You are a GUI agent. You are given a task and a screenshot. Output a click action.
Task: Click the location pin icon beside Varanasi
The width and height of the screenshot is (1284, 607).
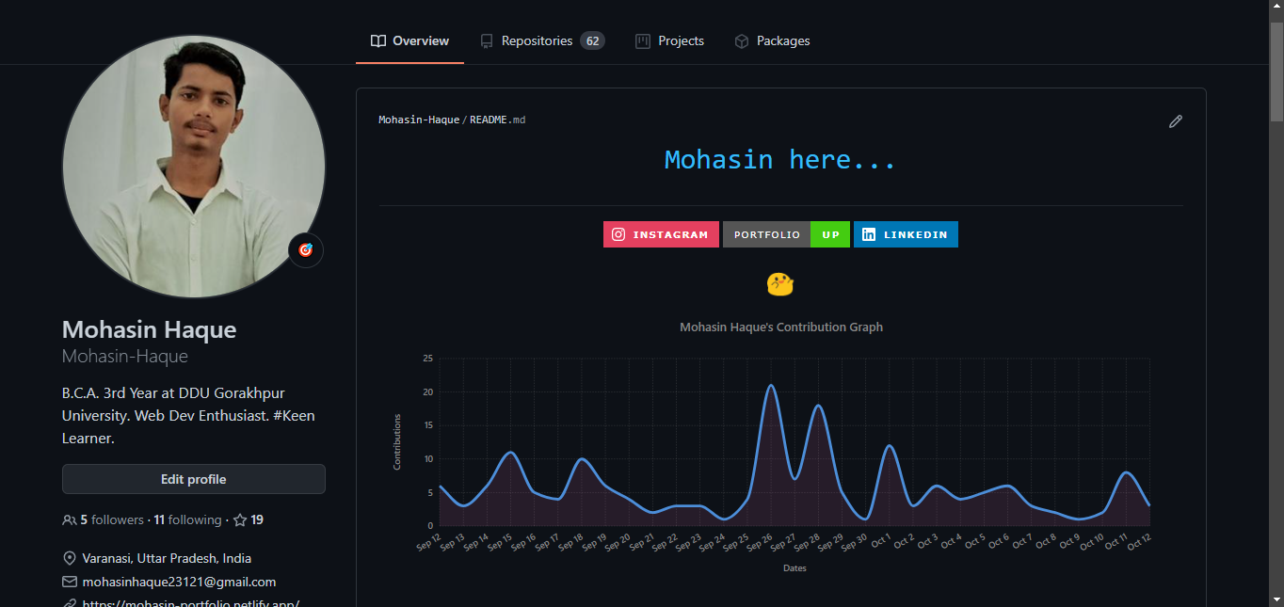(x=69, y=557)
